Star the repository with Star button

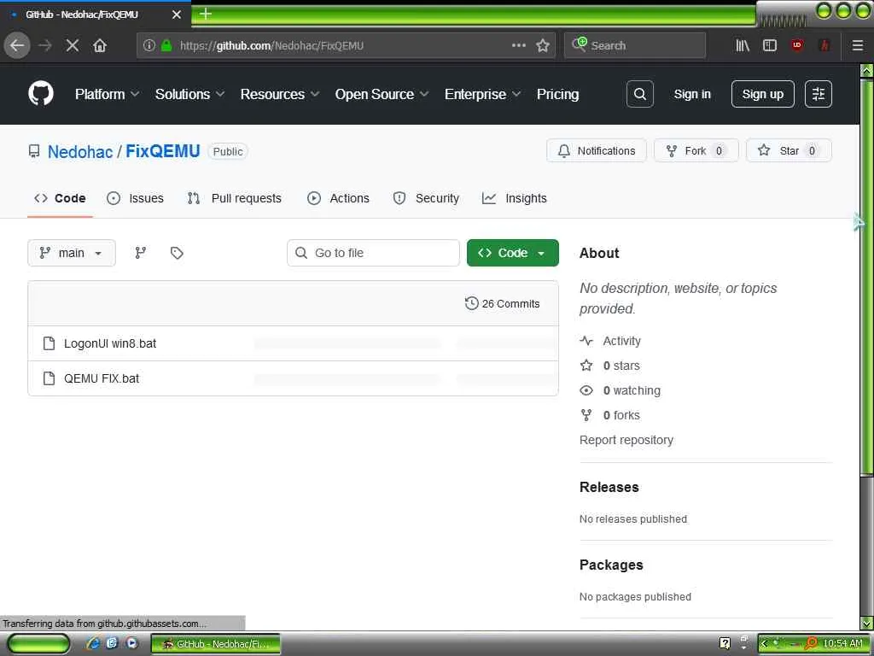click(x=789, y=150)
